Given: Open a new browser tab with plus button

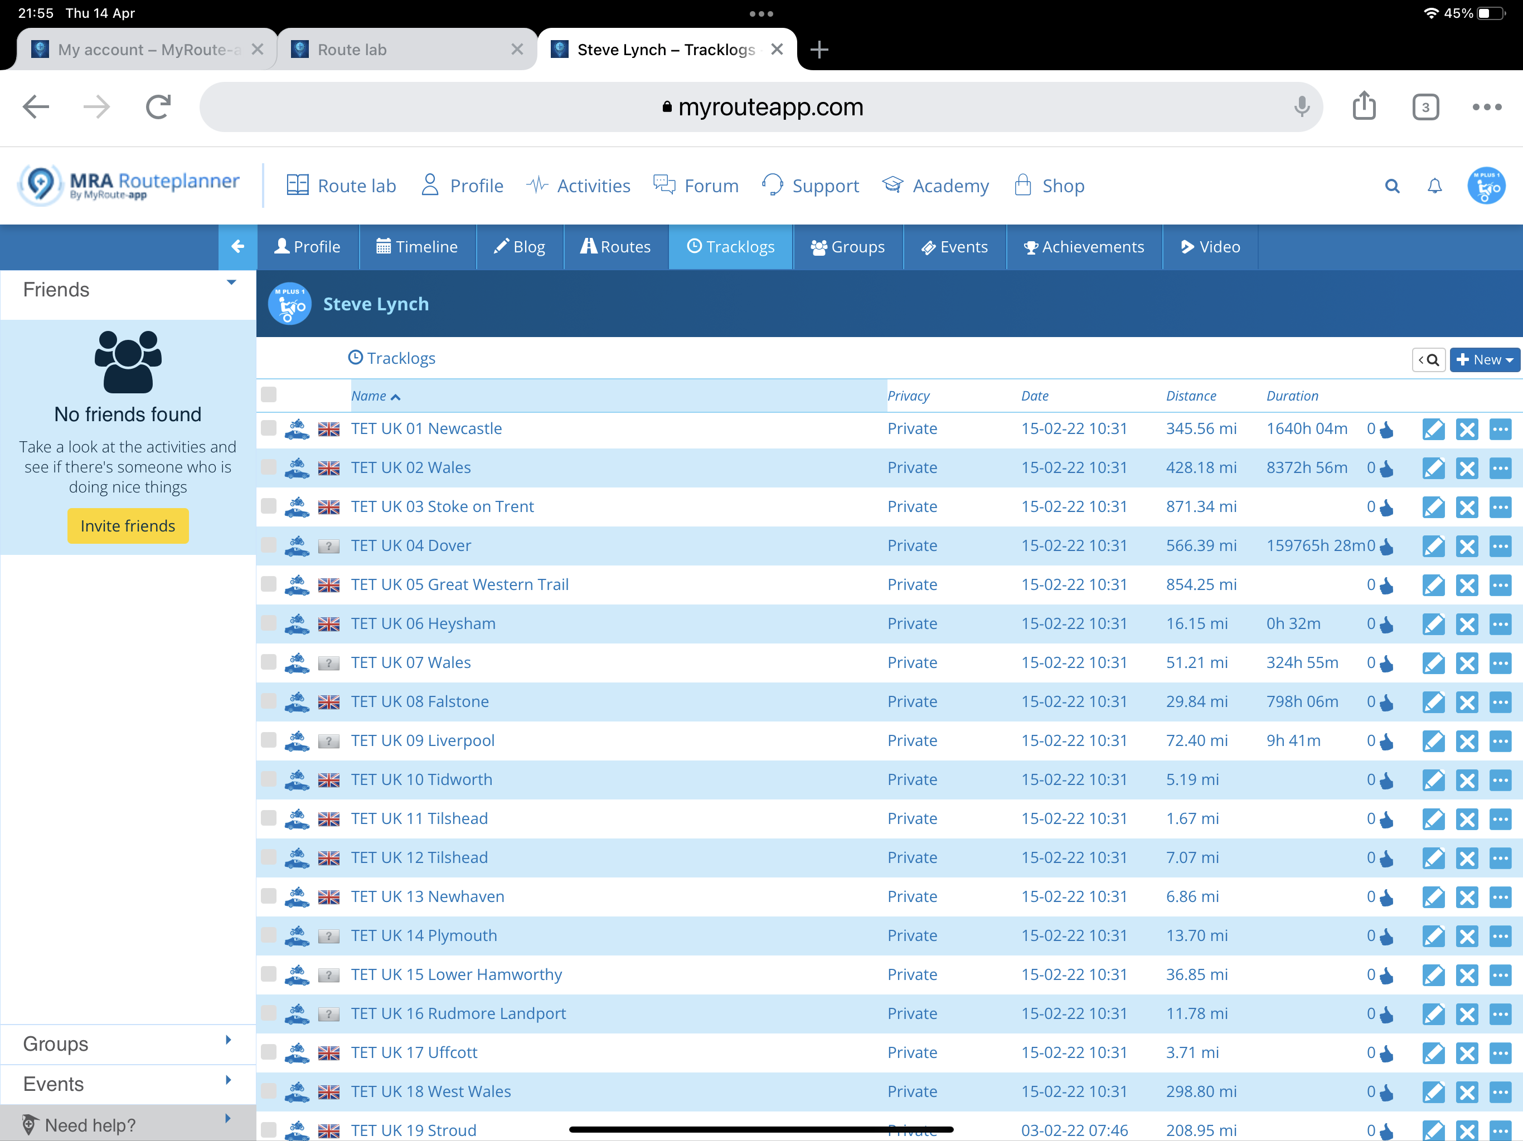Looking at the screenshot, I should click(x=819, y=50).
